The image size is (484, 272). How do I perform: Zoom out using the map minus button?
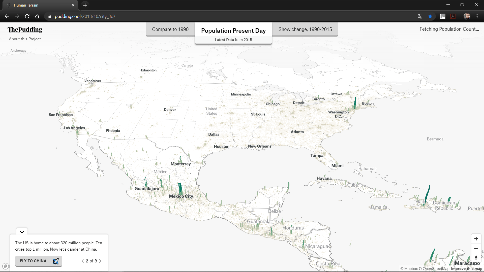click(x=476, y=248)
